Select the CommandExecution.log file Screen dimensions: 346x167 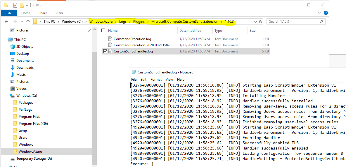coord(132,39)
